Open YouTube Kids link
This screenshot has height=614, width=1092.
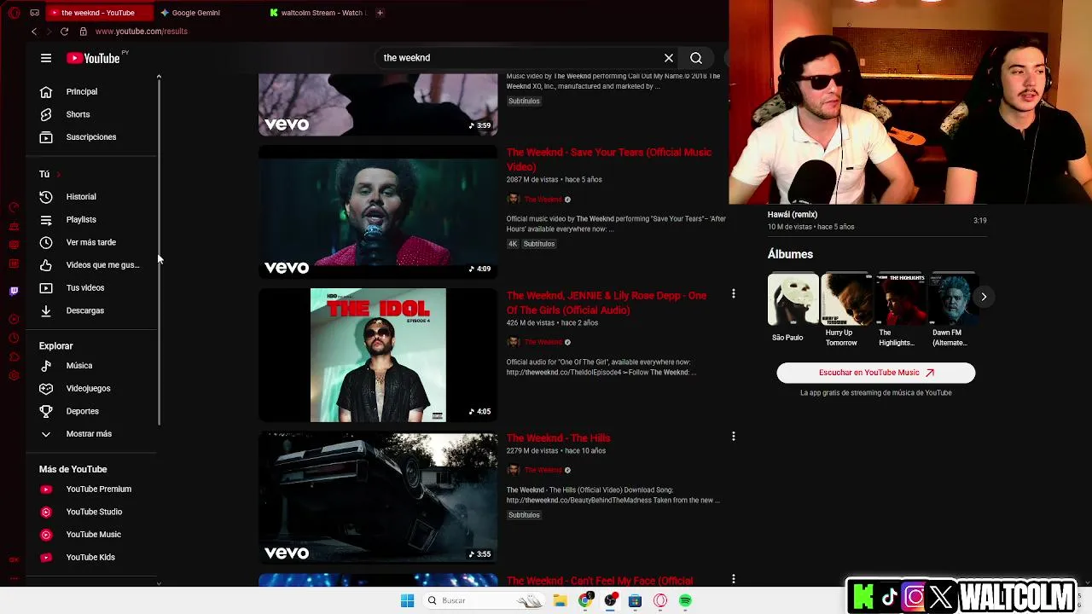pos(90,558)
